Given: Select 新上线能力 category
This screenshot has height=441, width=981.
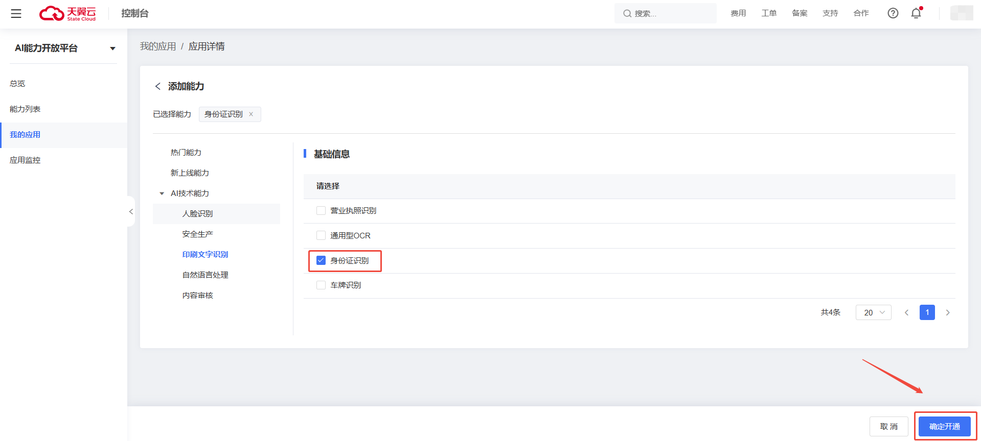Looking at the screenshot, I should 190,173.
